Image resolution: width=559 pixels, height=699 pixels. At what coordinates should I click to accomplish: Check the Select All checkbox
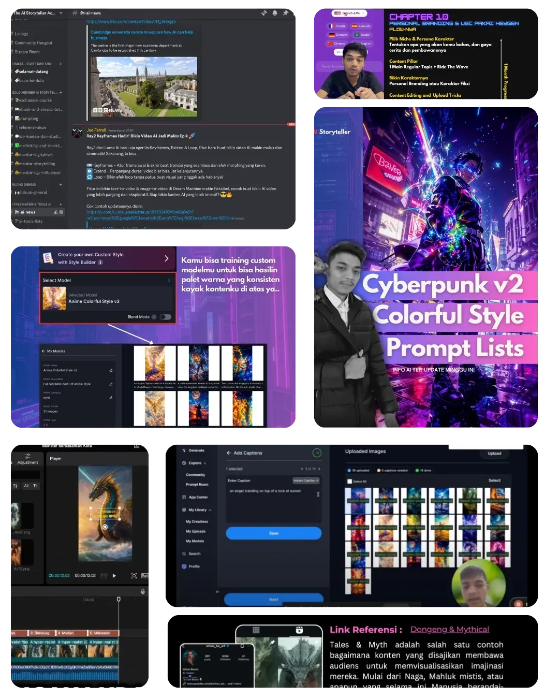coord(350,481)
